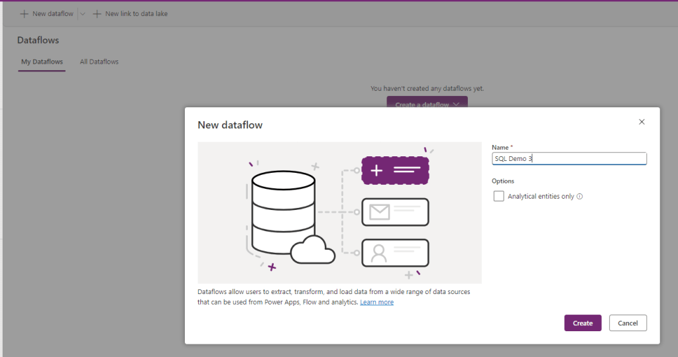The width and height of the screenshot is (678, 357).
Task: Click the Cancel button
Action: (627, 323)
